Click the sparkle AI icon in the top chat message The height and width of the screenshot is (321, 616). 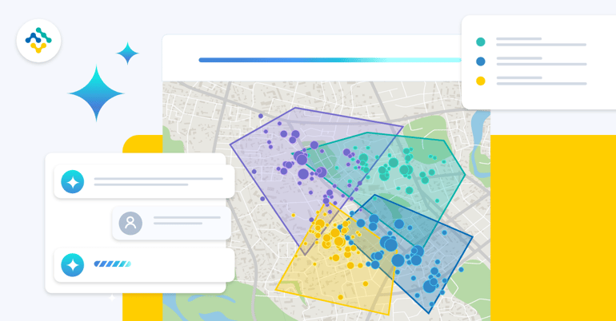tap(73, 182)
